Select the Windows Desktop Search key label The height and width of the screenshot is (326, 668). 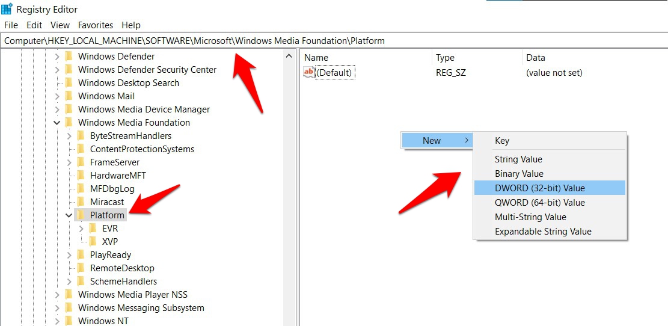129,82
